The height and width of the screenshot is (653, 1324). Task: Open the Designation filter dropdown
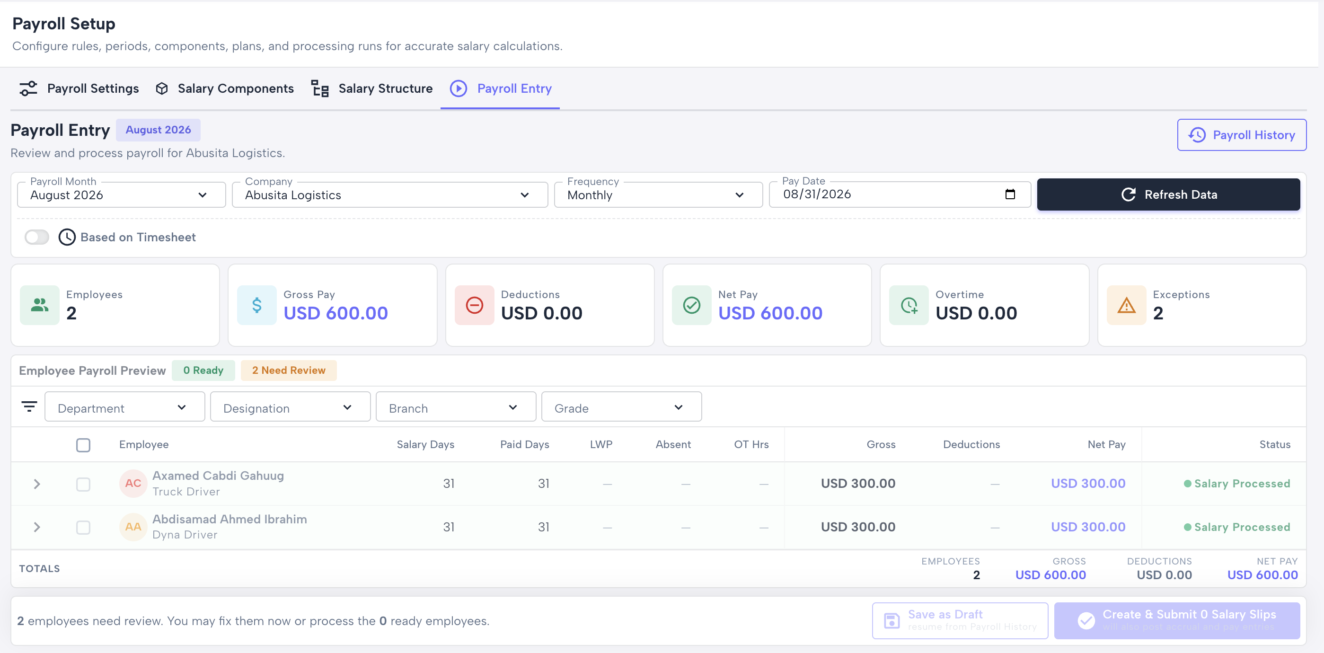click(291, 407)
